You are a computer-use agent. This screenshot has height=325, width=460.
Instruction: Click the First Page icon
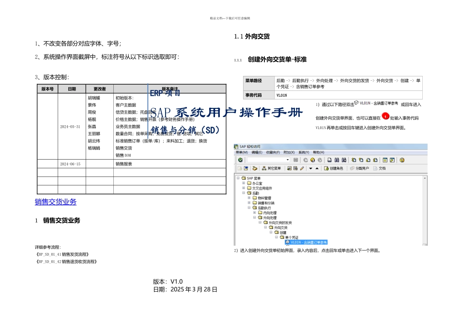tap(354, 160)
